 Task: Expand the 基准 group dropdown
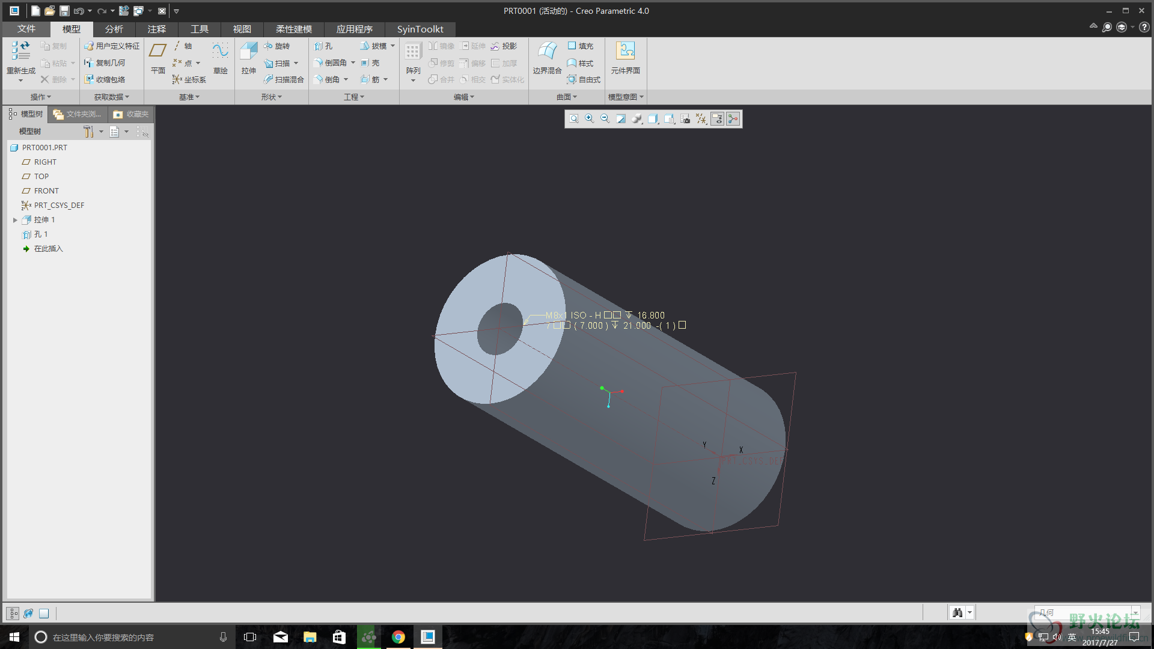coord(189,97)
